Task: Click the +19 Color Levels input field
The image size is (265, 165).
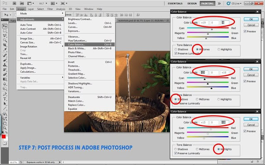Action: tap(204, 23)
